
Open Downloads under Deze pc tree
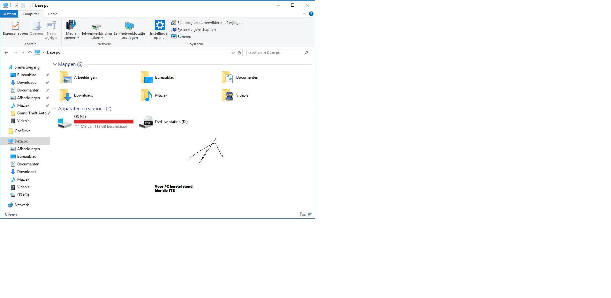coord(26,172)
